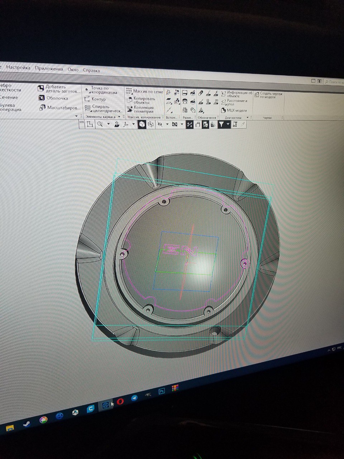
Task: Click the dimension tool in Размеры group
Action: tap(185, 93)
